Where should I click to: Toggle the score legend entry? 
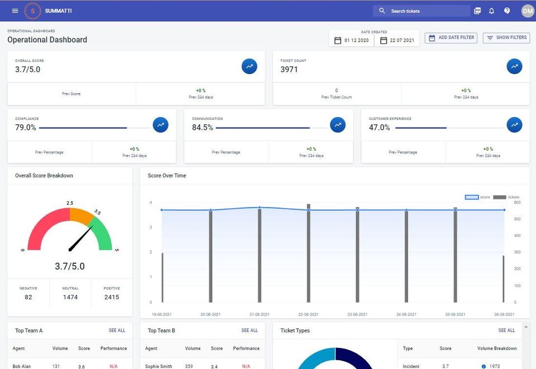pos(477,197)
